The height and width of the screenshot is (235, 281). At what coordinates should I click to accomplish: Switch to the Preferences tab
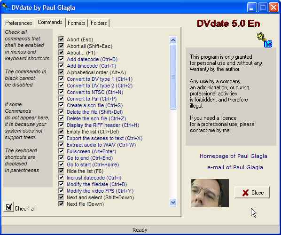point(19,23)
